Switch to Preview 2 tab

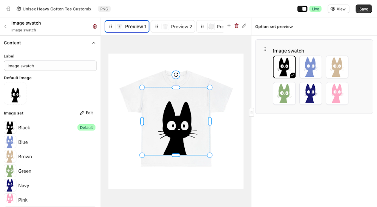pyautogui.click(x=173, y=26)
